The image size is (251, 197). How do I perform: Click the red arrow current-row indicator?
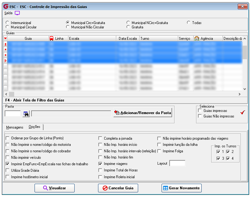[6, 61]
